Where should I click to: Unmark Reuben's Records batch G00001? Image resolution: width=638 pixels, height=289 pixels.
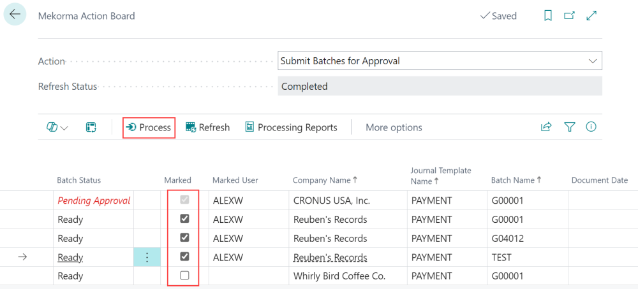(x=185, y=219)
